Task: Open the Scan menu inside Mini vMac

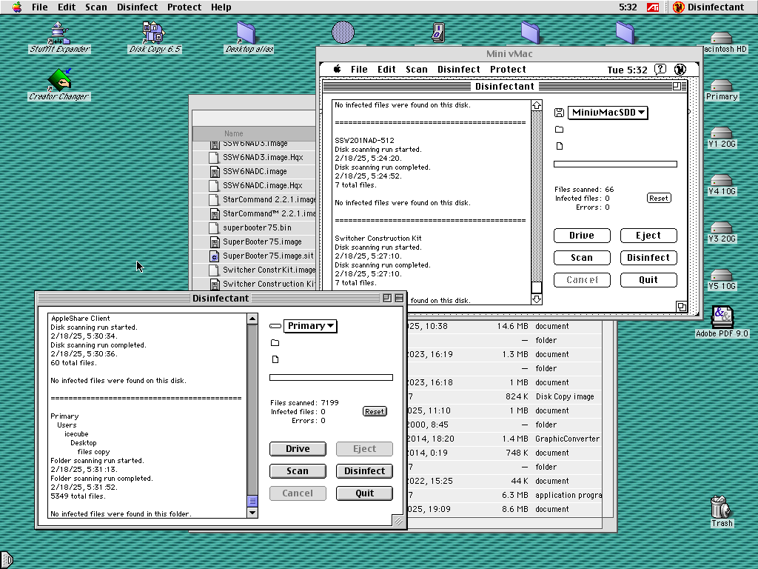Action: [417, 70]
